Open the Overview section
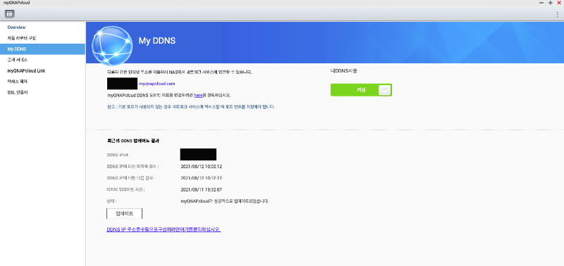 16,27
